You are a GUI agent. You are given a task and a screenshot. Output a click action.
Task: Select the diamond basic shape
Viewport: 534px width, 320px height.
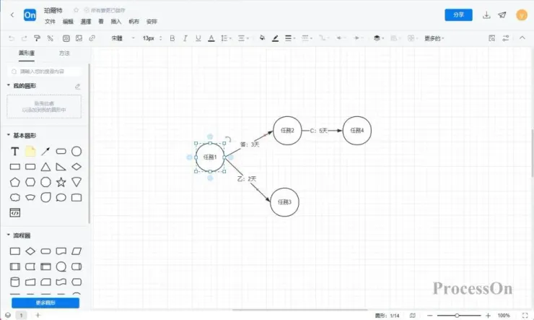pos(76,167)
